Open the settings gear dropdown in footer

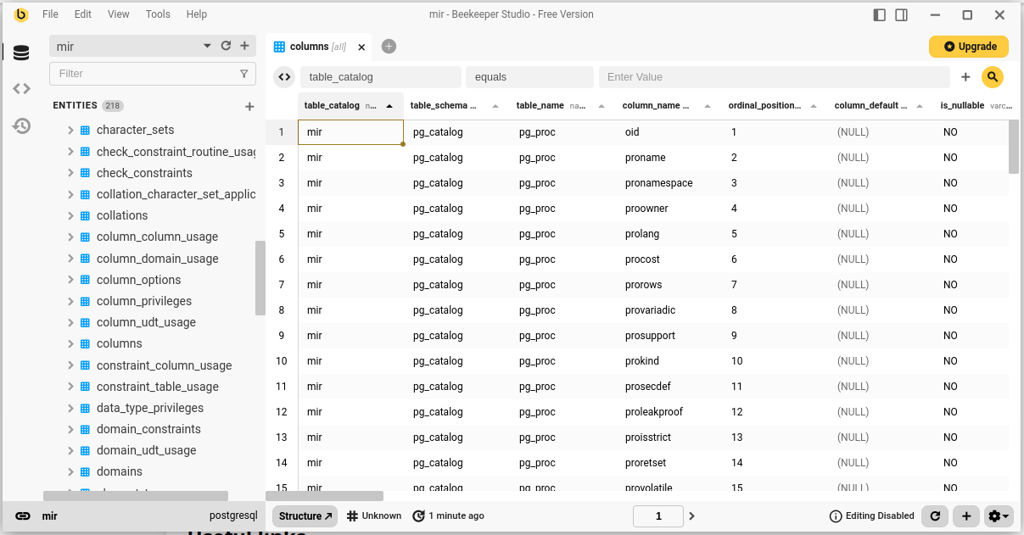coord(999,515)
